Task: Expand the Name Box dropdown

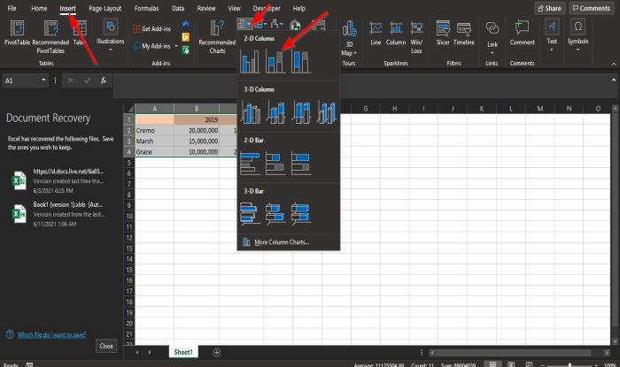Action: [x=43, y=80]
